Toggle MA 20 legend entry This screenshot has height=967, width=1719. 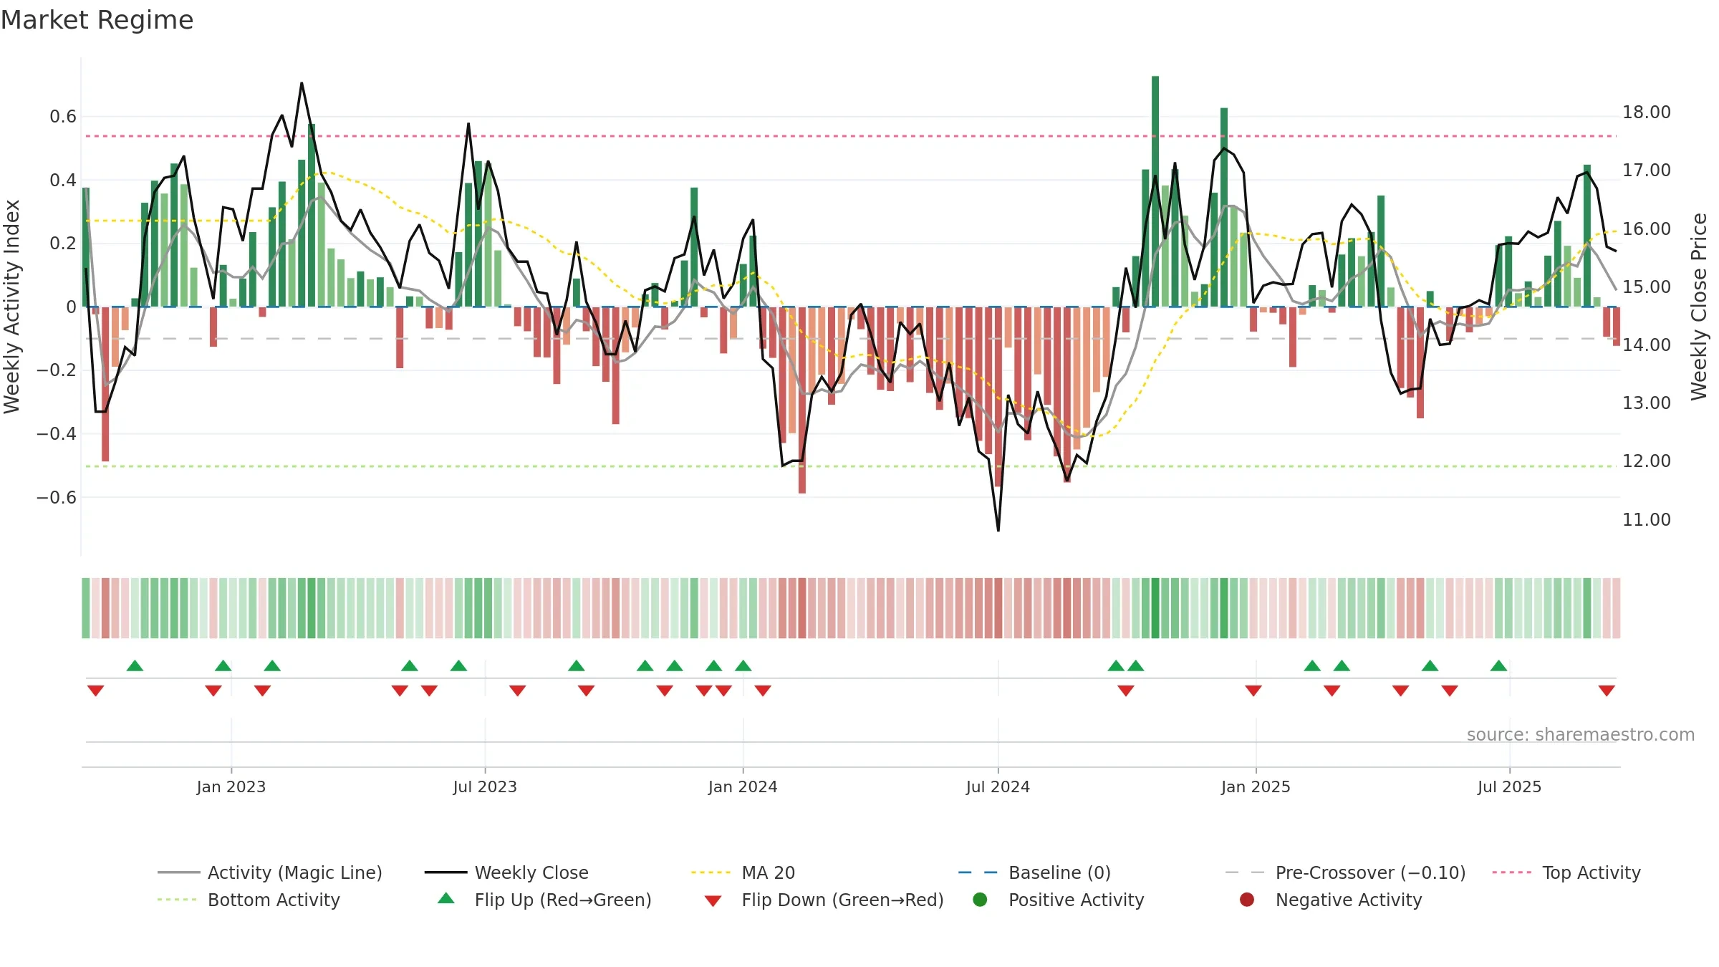click(x=743, y=872)
